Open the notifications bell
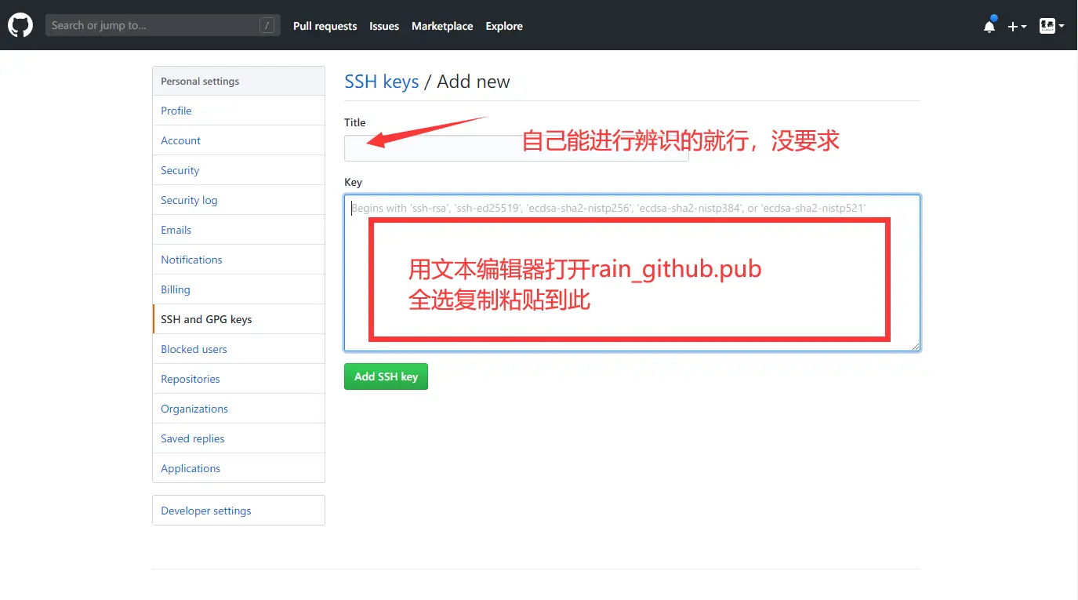 pyautogui.click(x=989, y=26)
